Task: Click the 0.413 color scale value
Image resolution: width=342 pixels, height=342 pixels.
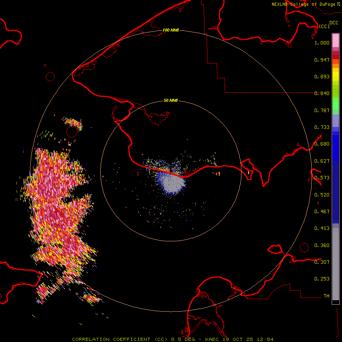Action: (322, 228)
